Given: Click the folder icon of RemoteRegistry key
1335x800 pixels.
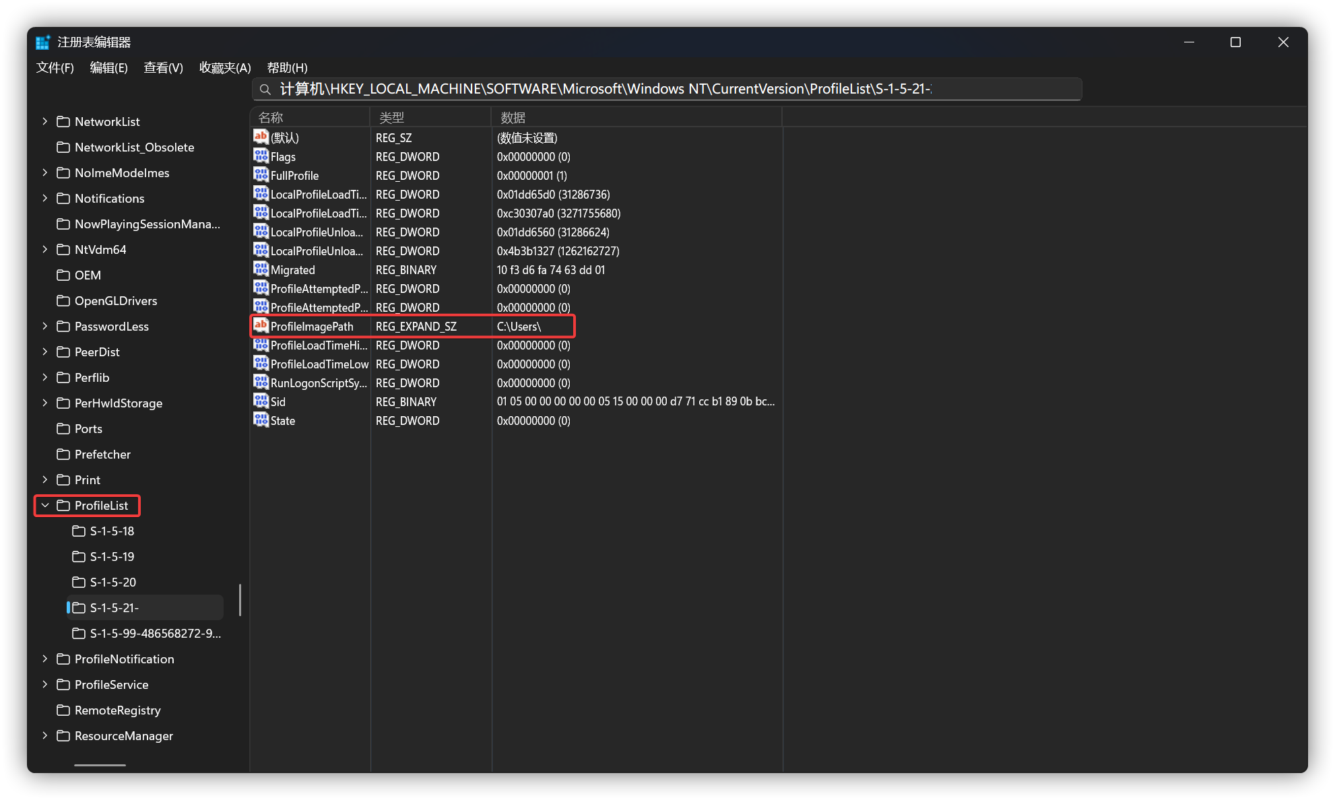Looking at the screenshot, I should 63,710.
